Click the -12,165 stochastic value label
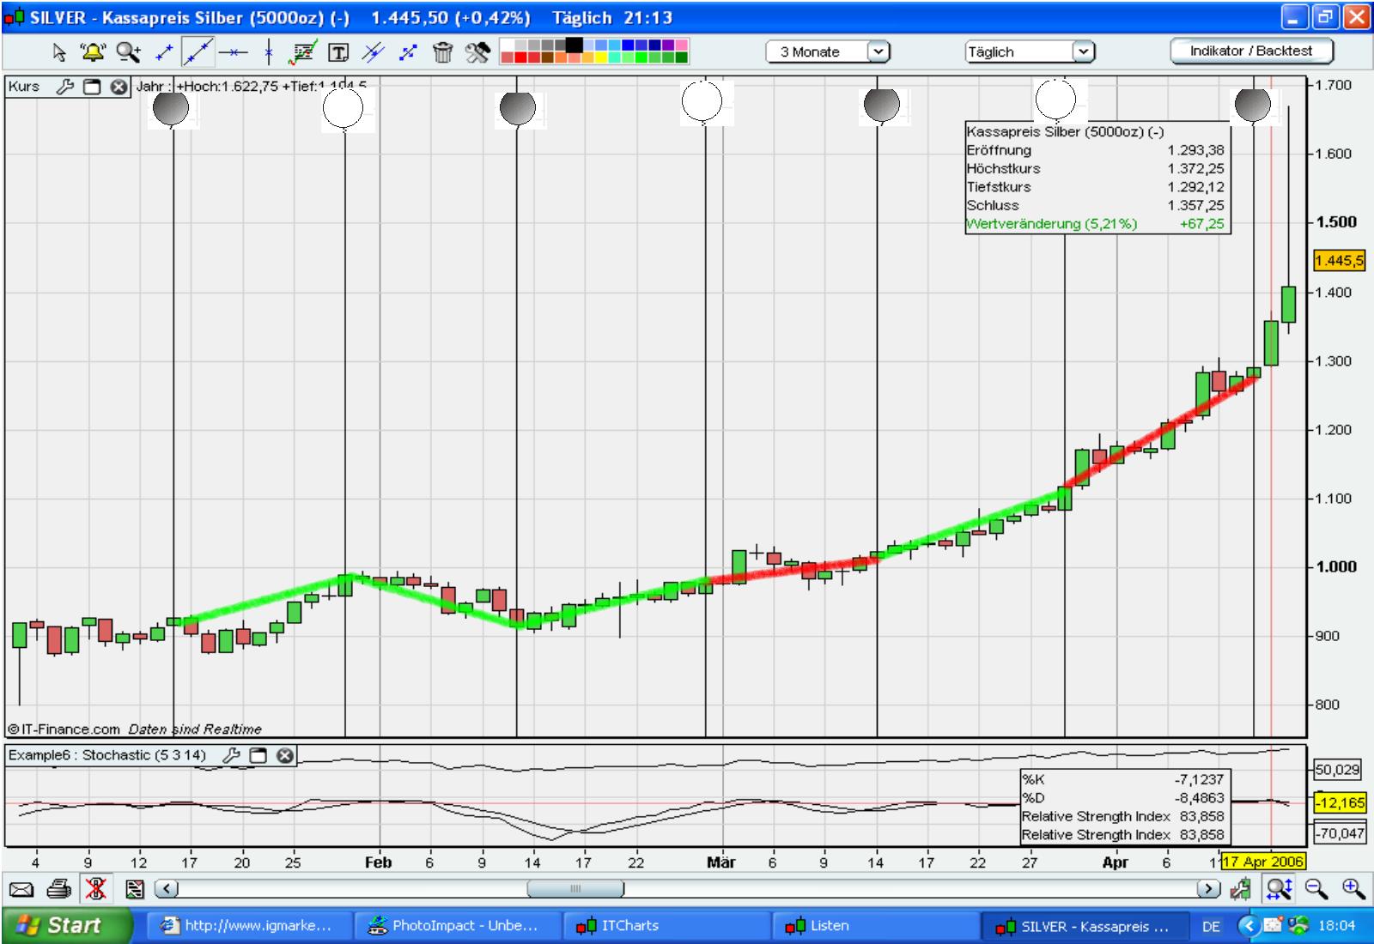 click(x=1340, y=802)
